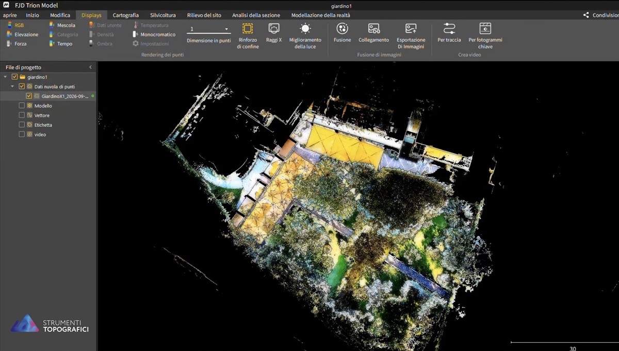
Task: Select the GiardinoX1_2026-09 point cloud file
Action: (x=64, y=96)
